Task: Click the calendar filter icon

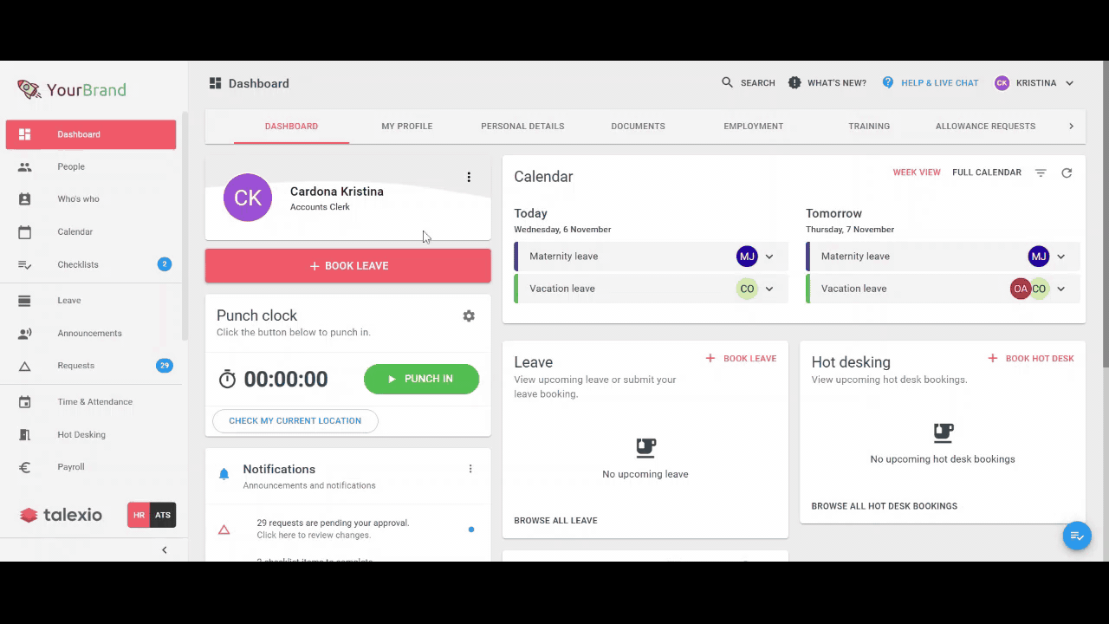Action: pyautogui.click(x=1041, y=172)
